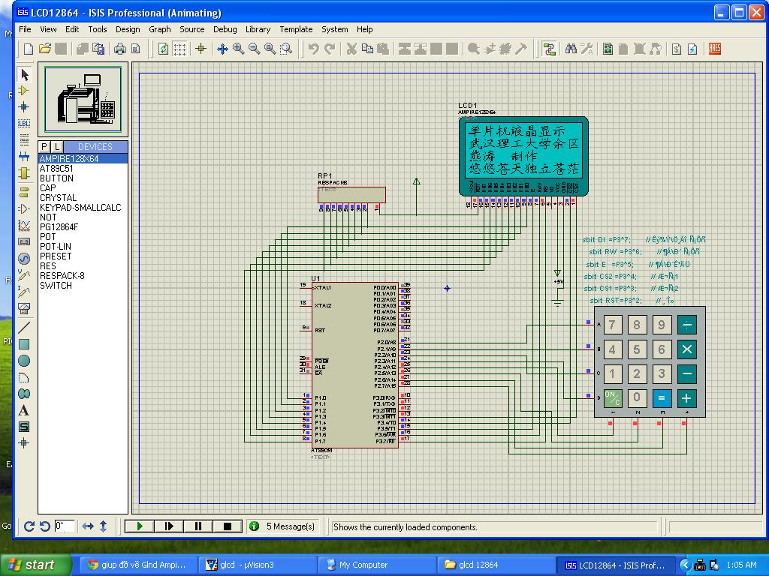The height and width of the screenshot is (576, 769).
Task: Select the 2D text 'A' tool
Action: point(24,410)
